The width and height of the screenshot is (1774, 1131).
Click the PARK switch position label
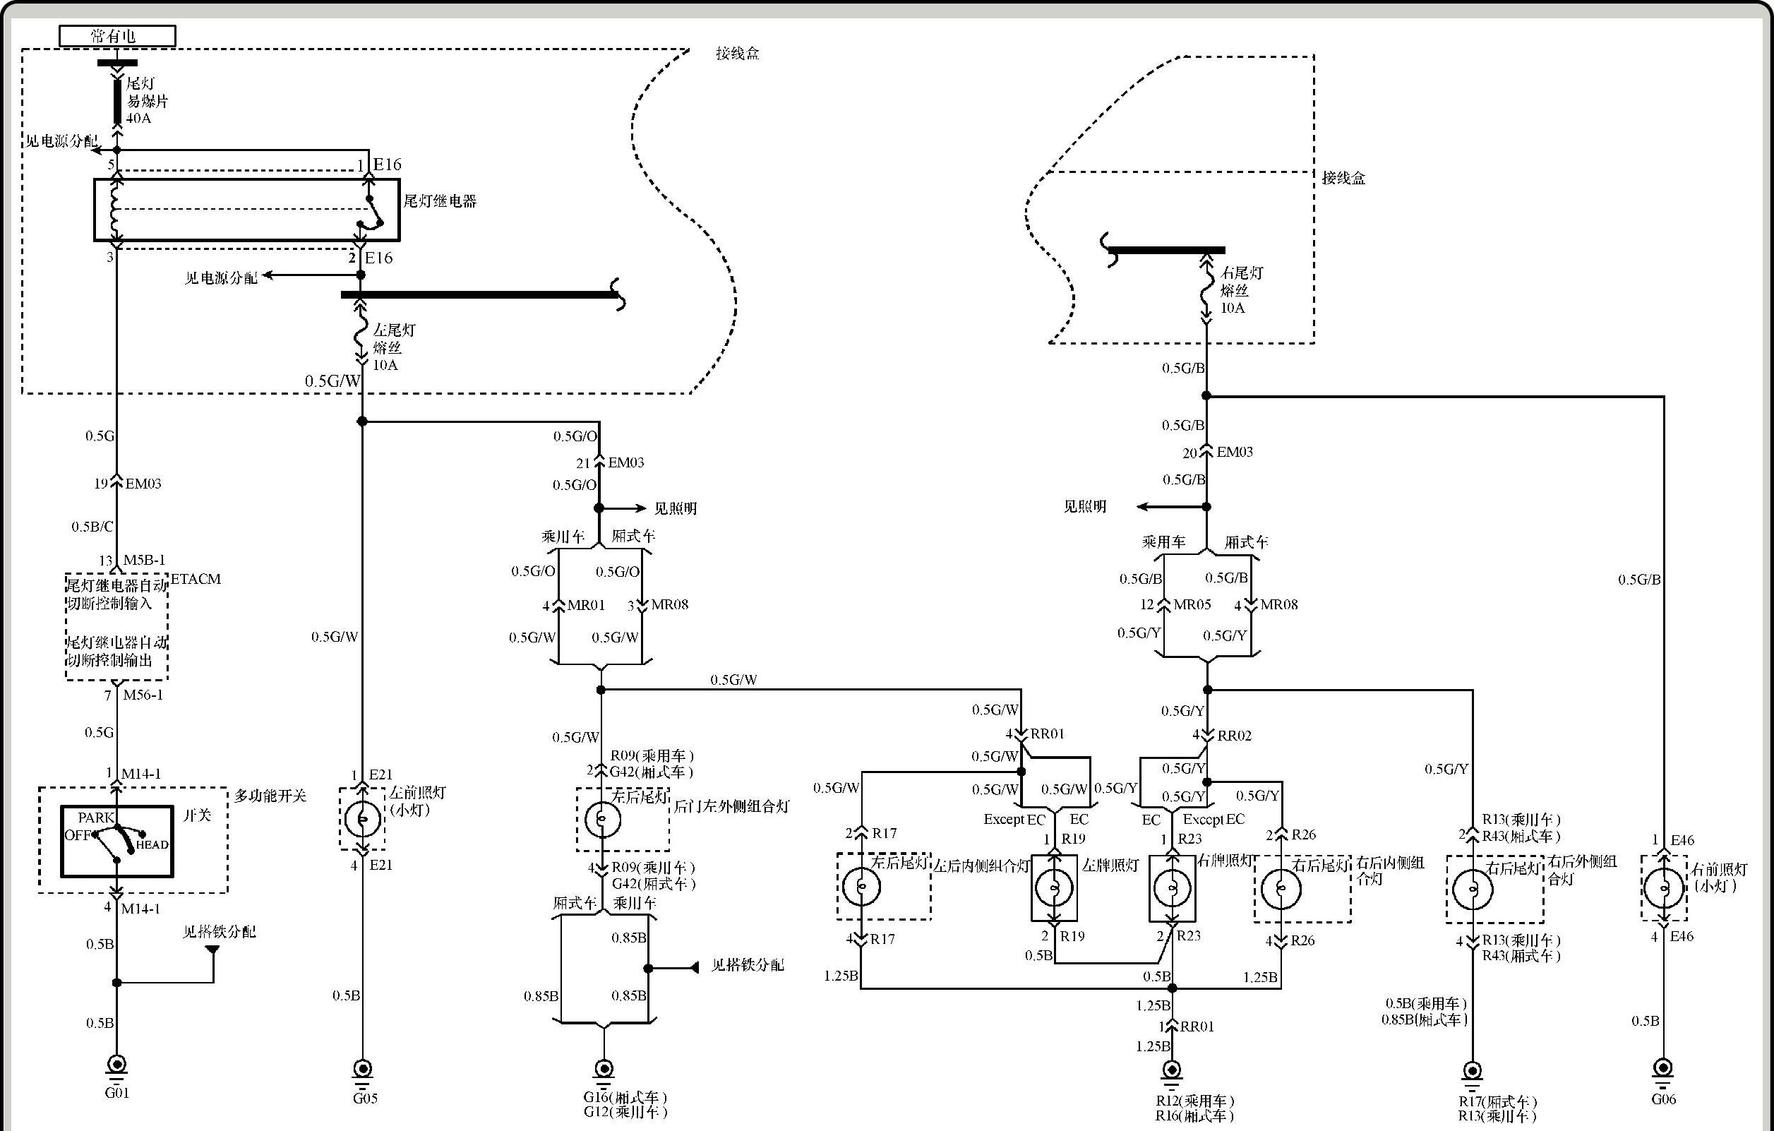96,818
